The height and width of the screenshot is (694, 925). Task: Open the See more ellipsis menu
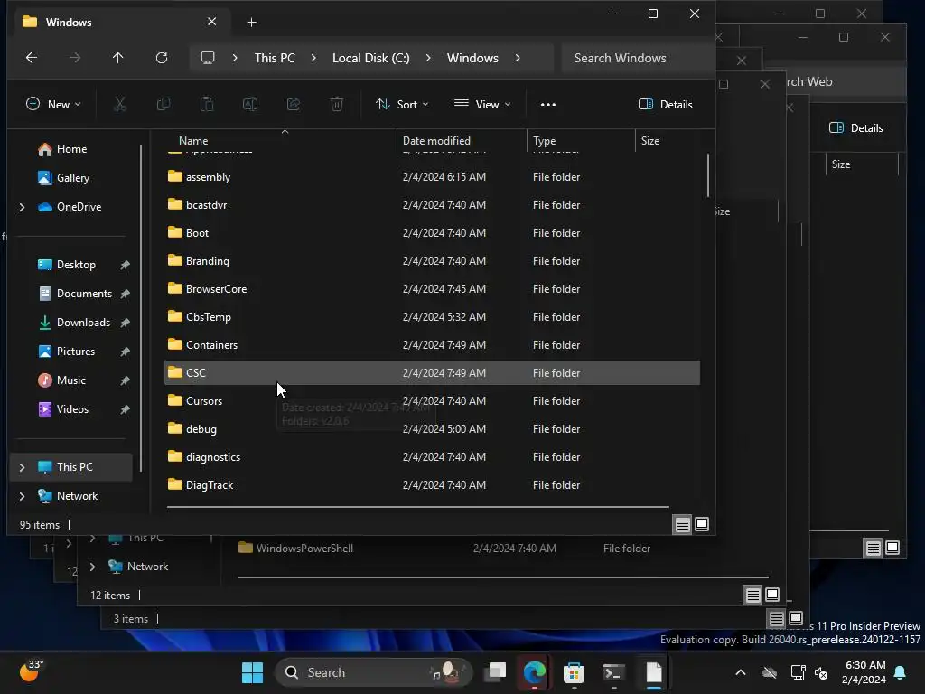click(x=548, y=105)
